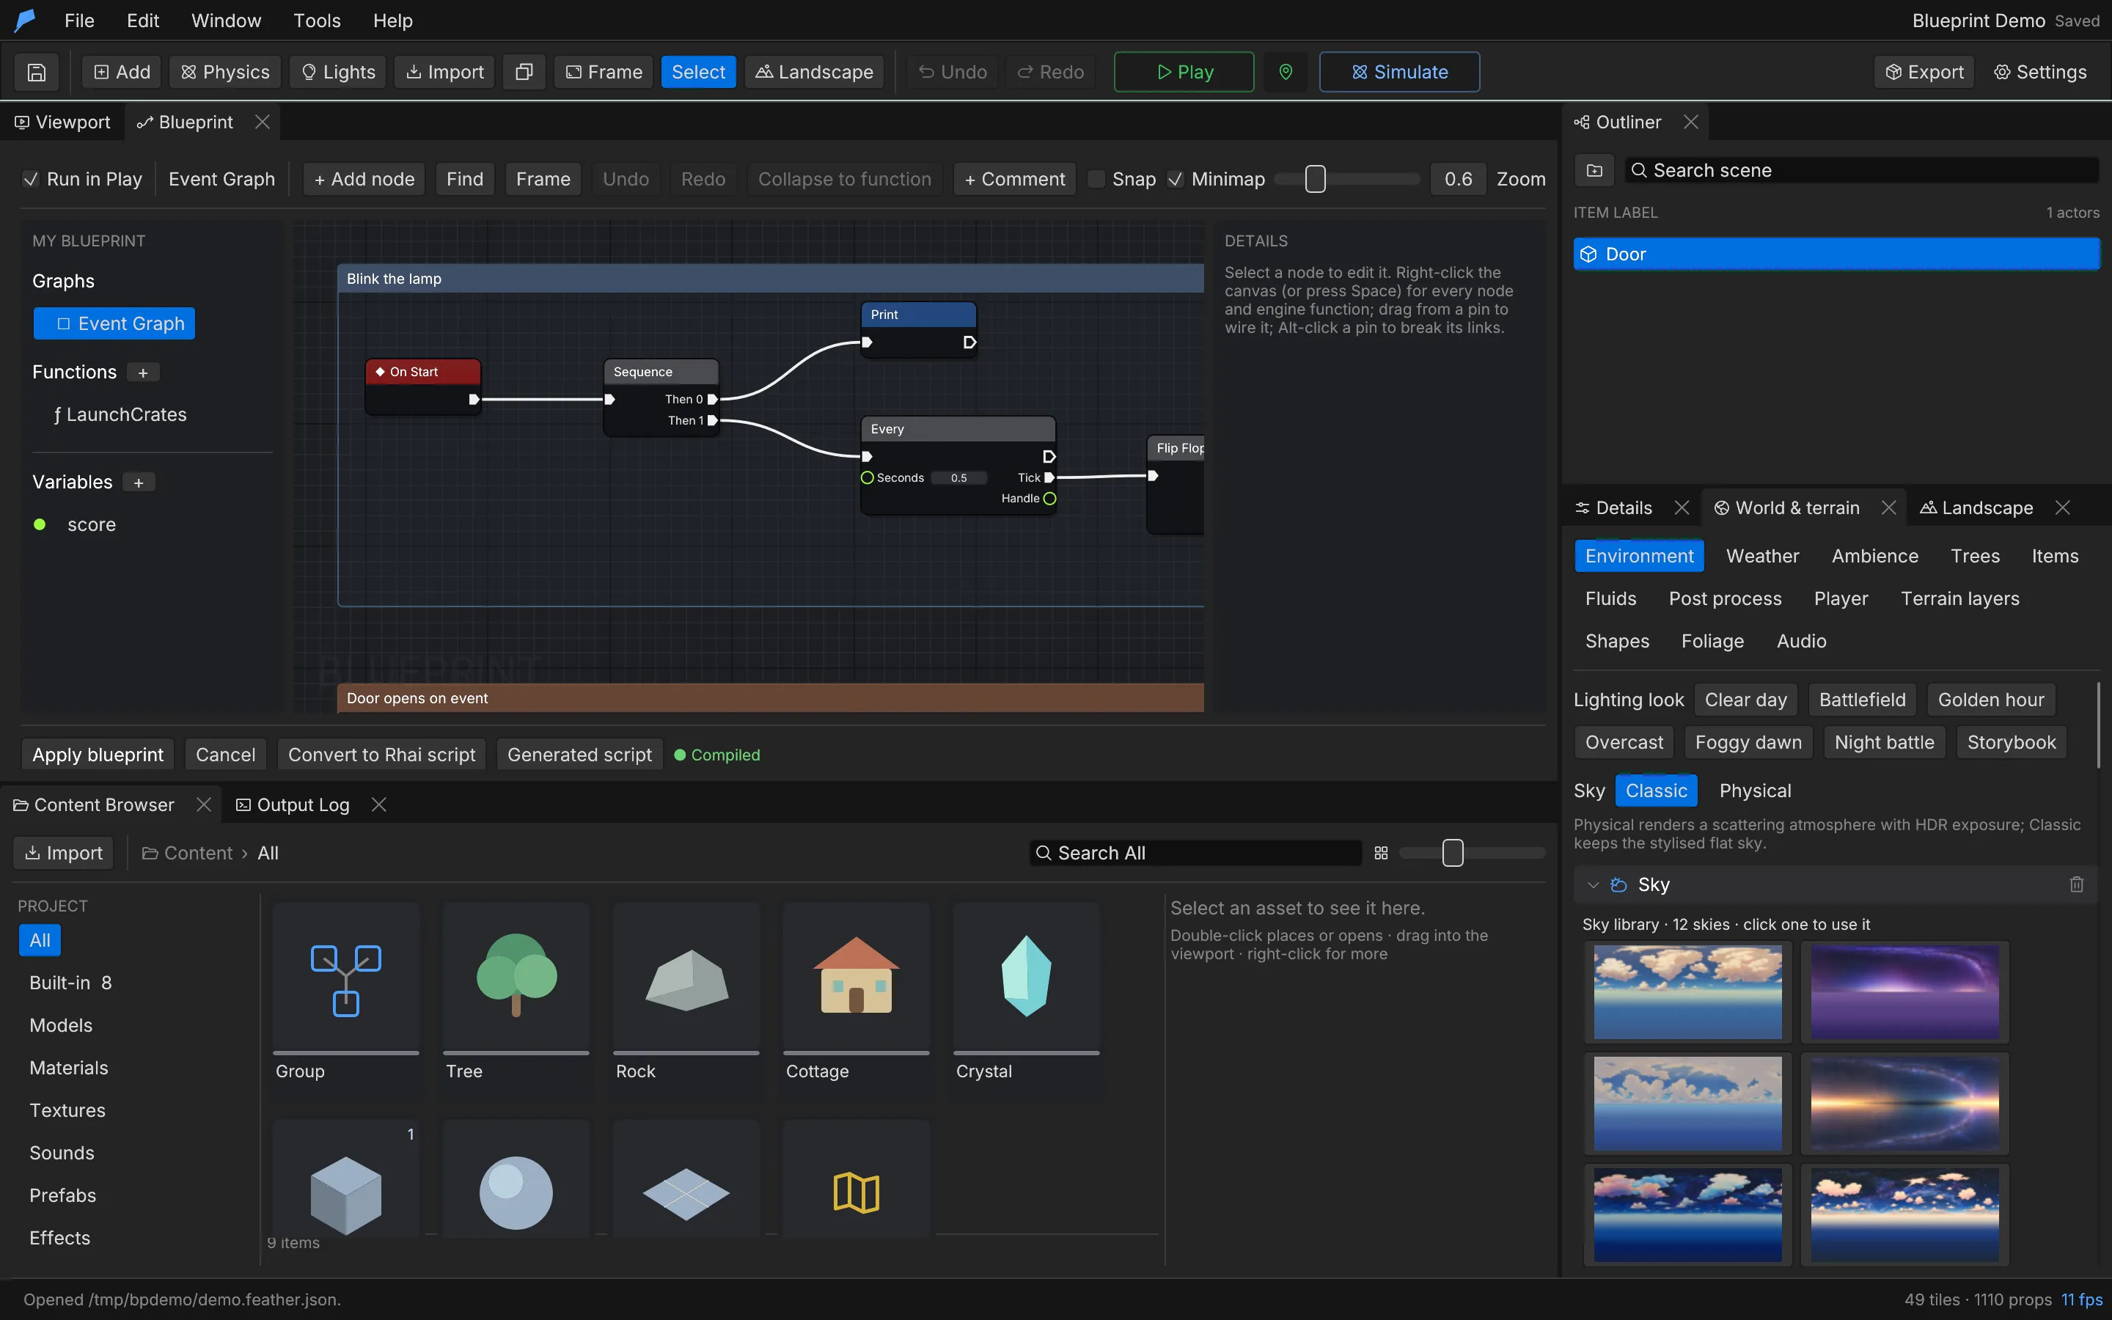The width and height of the screenshot is (2112, 1320).
Task: Click the grid view icon in Content Browser
Action: pos(1381,853)
